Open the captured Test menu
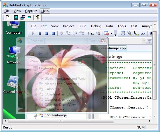 point(134,26)
